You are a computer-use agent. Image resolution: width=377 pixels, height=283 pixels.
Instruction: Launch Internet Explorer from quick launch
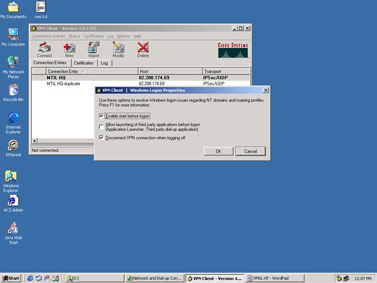(30, 278)
